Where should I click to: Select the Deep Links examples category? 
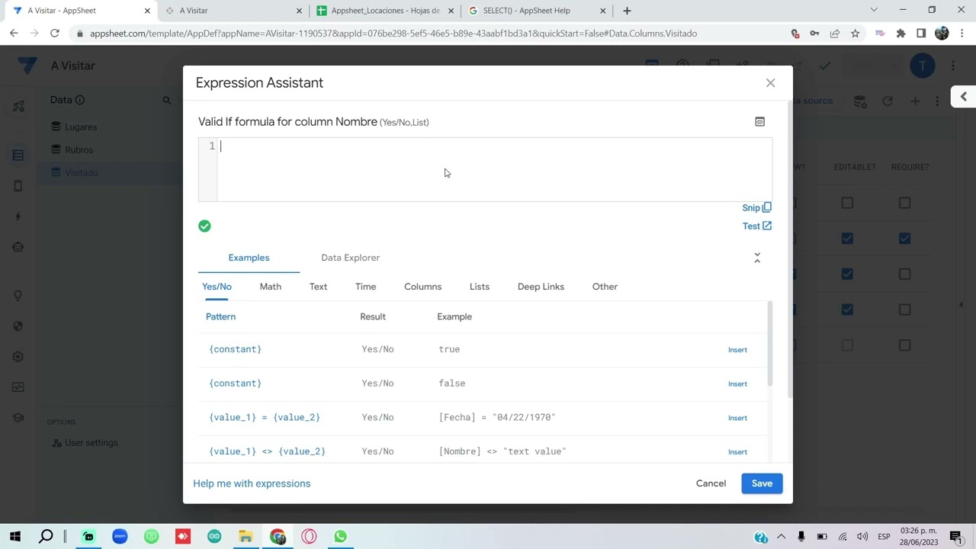[x=541, y=287]
